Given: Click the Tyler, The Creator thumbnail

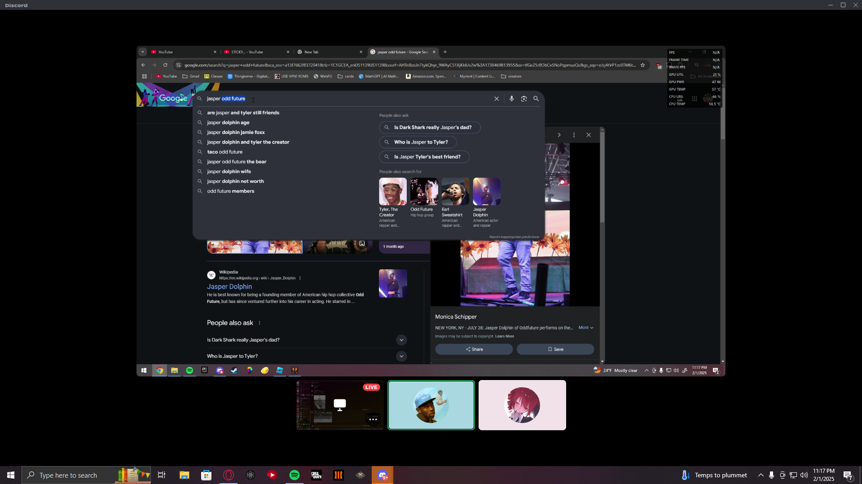Looking at the screenshot, I should point(392,191).
